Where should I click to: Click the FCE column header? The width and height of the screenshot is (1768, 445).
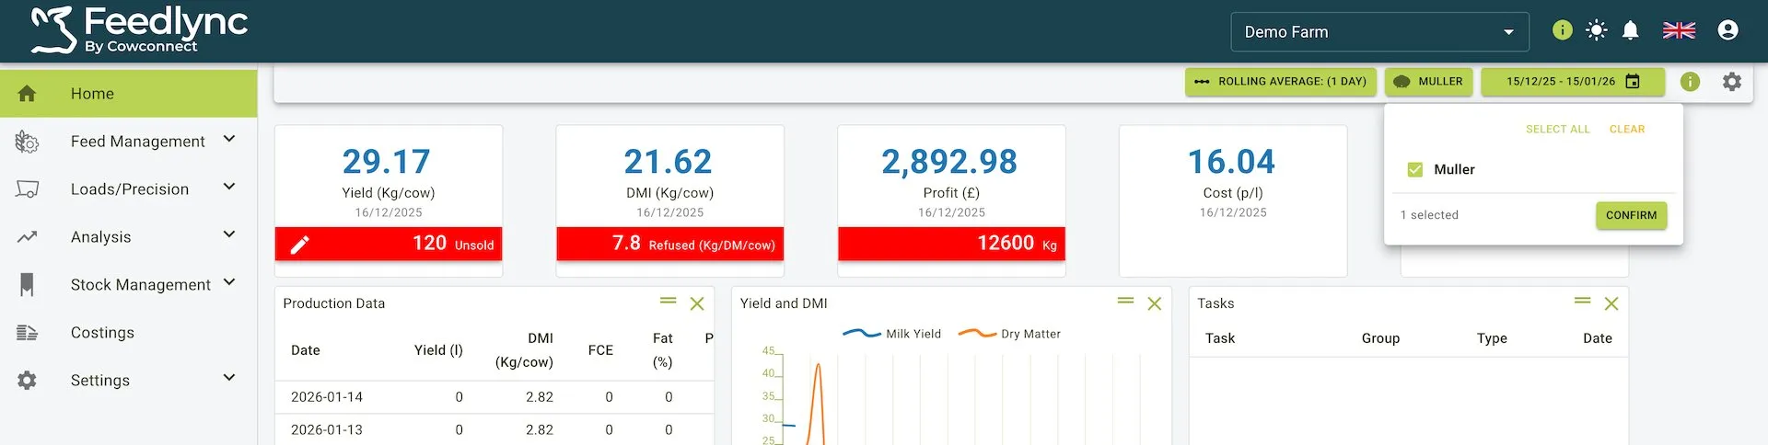click(x=600, y=350)
